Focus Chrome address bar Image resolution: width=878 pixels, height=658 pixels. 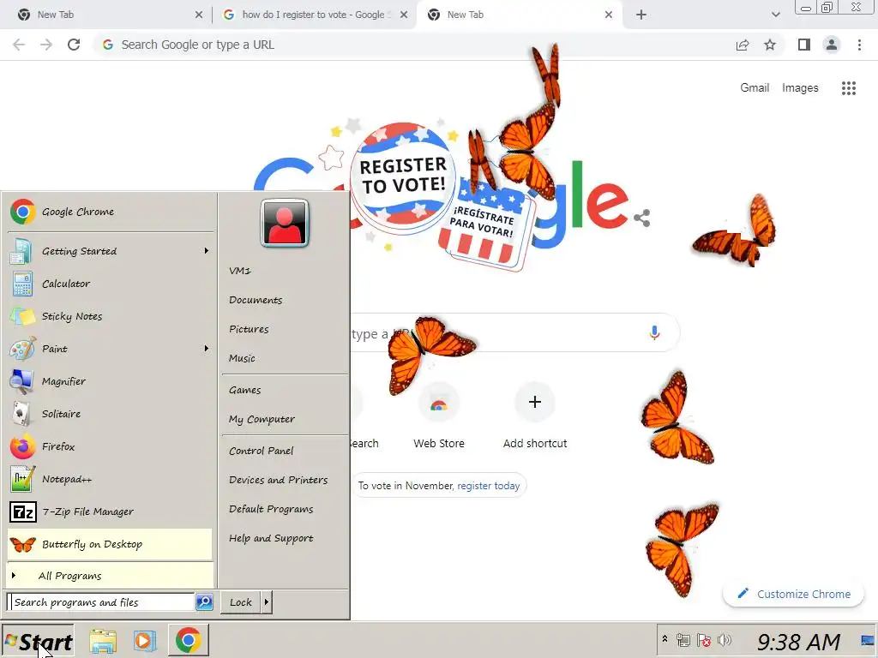pyautogui.click(x=414, y=45)
